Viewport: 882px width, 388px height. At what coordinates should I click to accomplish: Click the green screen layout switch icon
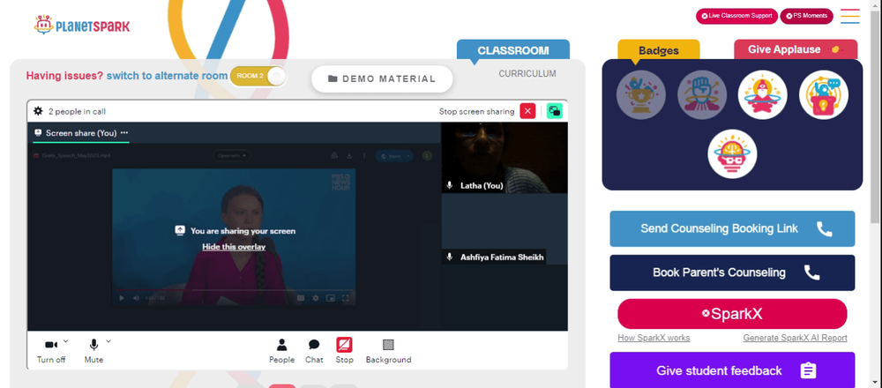pos(554,111)
